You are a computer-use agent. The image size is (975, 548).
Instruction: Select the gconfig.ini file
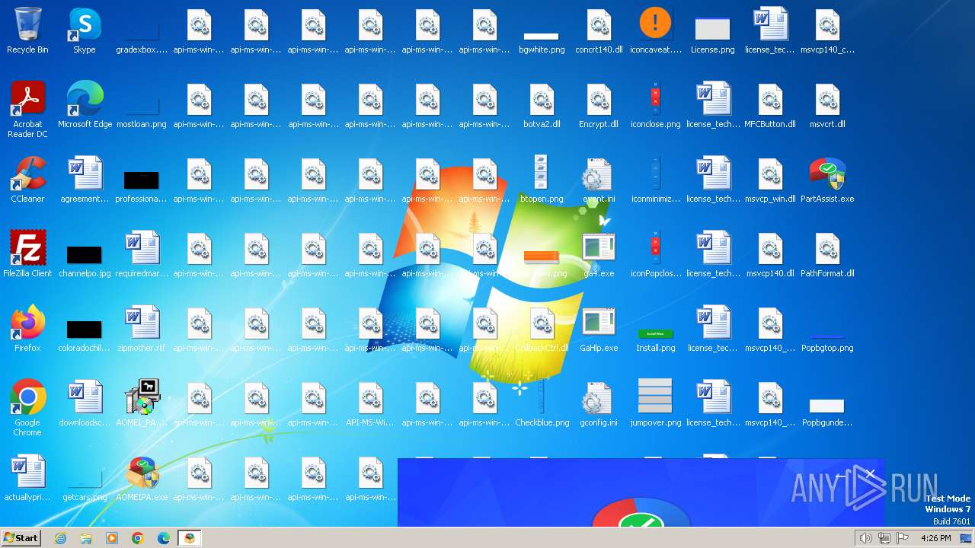click(599, 403)
